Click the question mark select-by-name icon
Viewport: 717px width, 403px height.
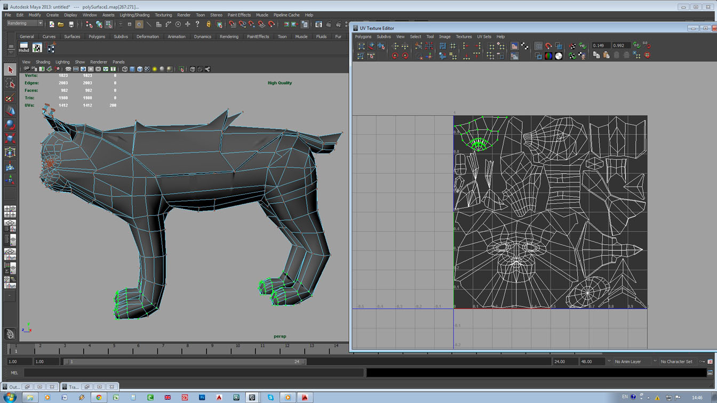(x=197, y=24)
